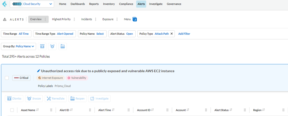Click the pencil edit icon by policy title
Screen dimensions: 288x116
coord(39,71)
